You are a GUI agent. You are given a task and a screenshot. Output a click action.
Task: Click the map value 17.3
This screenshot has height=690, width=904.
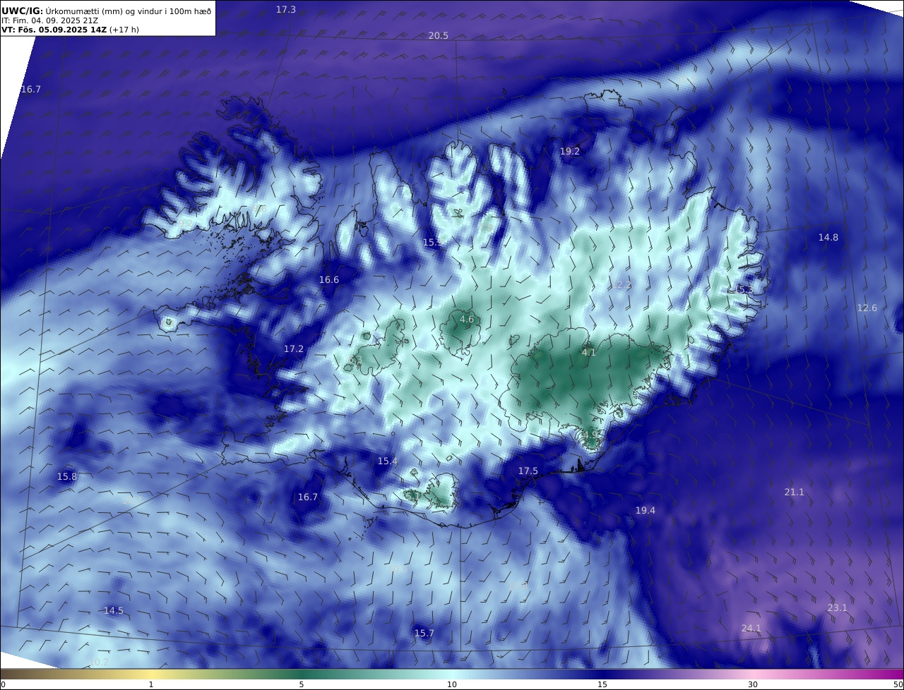tap(286, 9)
